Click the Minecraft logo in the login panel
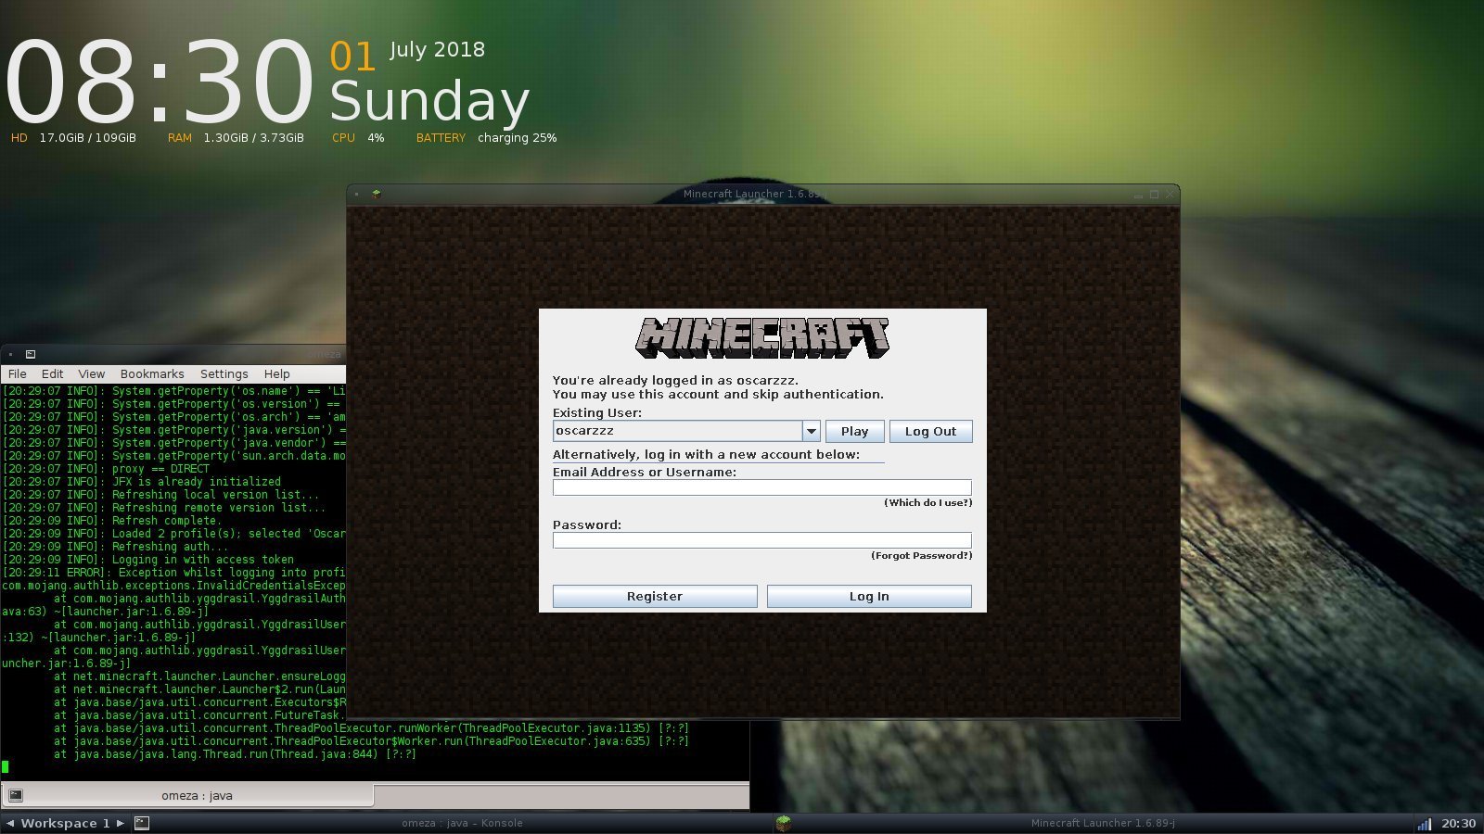The height and width of the screenshot is (834, 1484). click(762, 338)
